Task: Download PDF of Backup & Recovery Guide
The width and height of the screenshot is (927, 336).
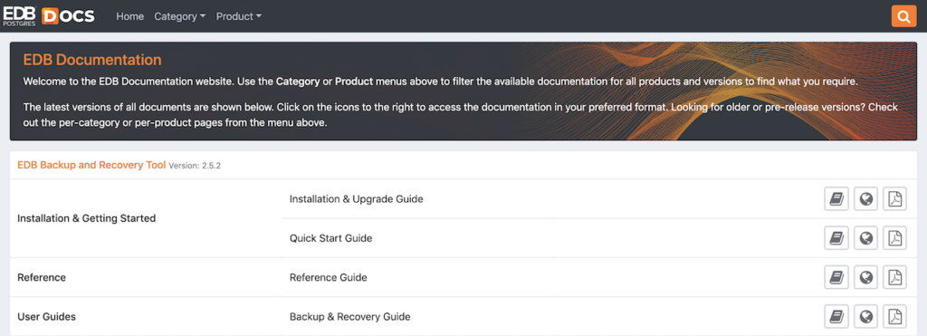Action: tap(895, 316)
